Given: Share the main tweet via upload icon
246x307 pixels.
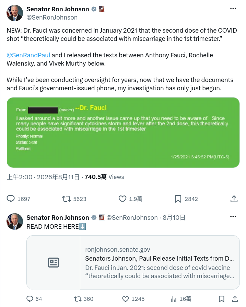Looking at the screenshot, I should click(234, 198).
